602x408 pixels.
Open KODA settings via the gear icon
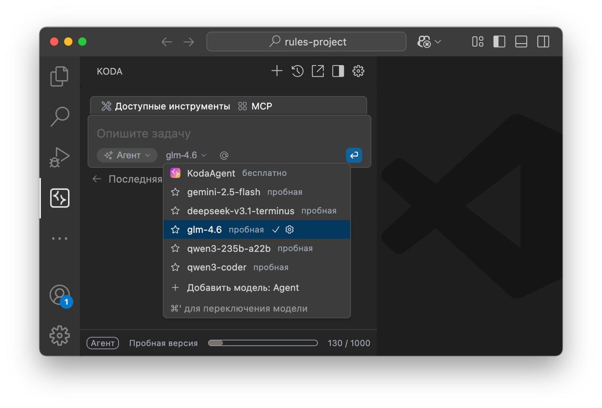pos(358,71)
